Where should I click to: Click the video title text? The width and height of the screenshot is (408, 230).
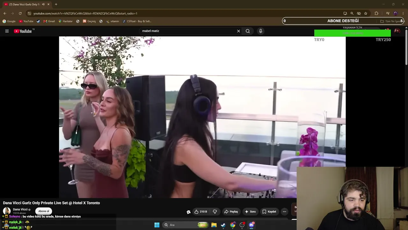(x=51, y=203)
